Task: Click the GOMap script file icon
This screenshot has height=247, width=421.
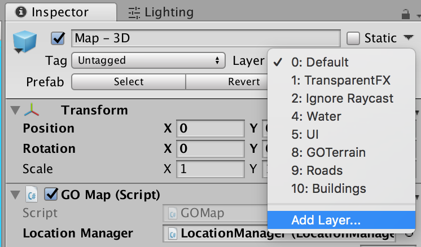Action: pyautogui.click(x=172, y=214)
